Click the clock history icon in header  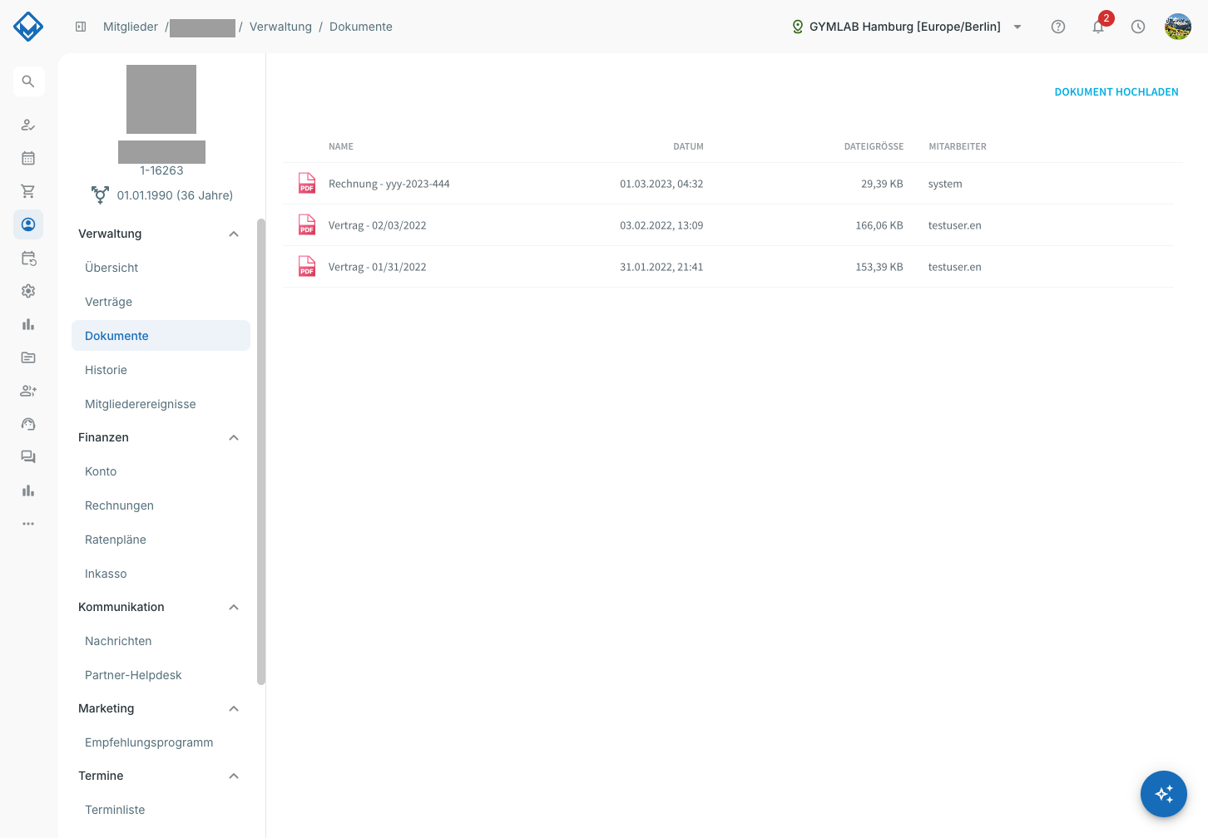1138,27
